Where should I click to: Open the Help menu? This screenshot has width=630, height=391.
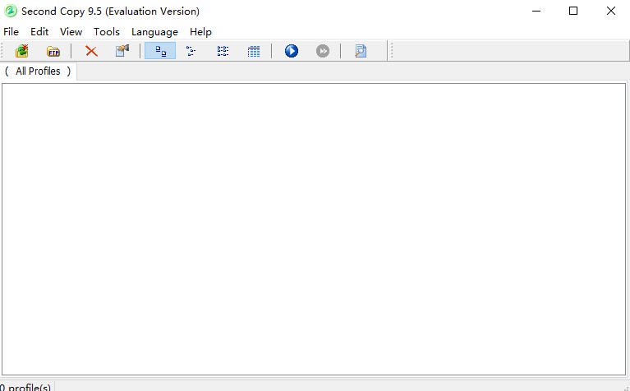tap(200, 31)
